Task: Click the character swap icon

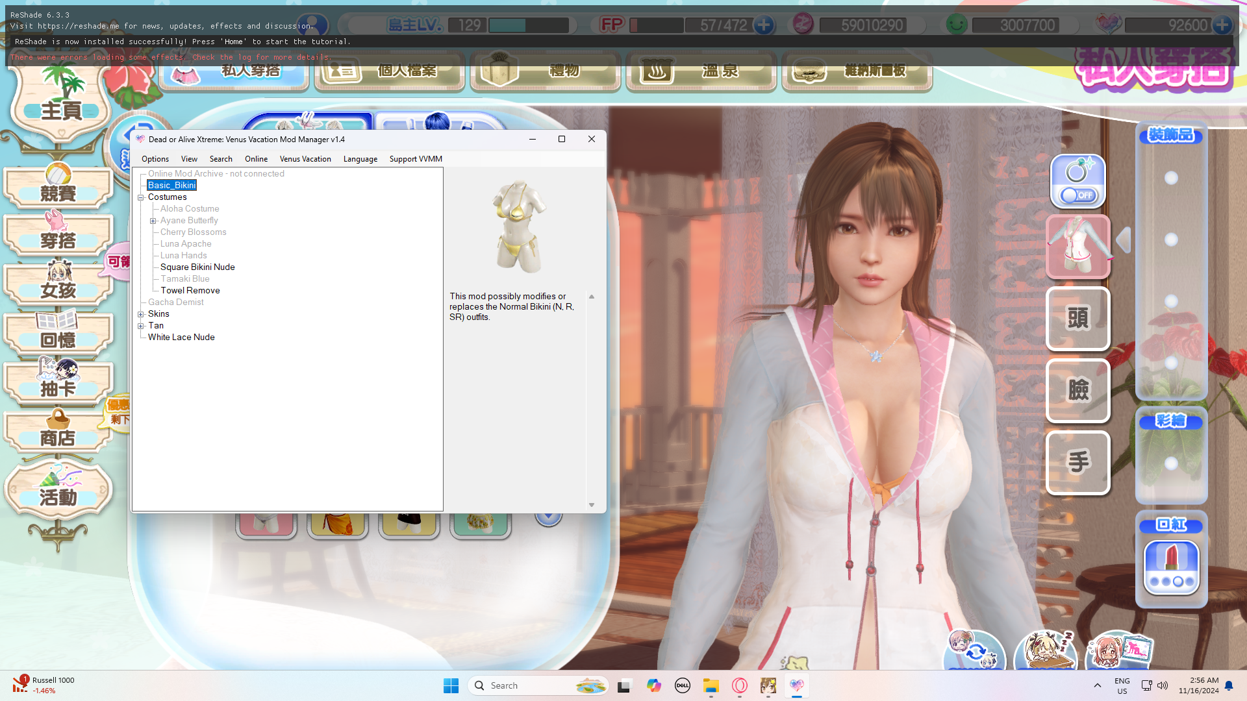Action: point(974,650)
